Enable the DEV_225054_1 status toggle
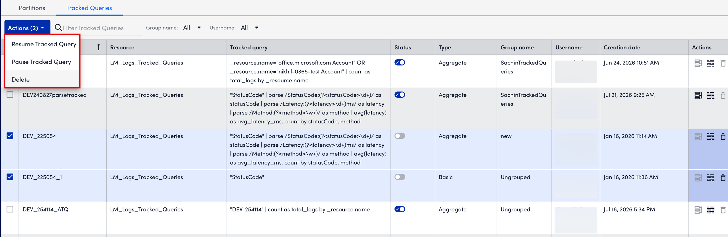This screenshot has width=728, height=237. pyautogui.click(x=400, y=177)
